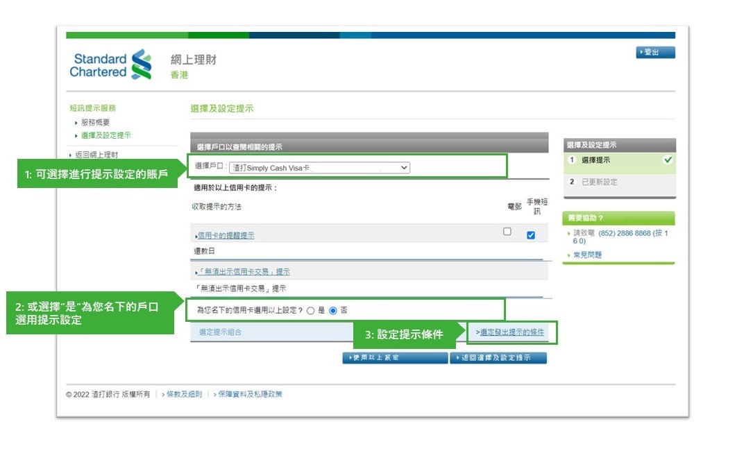Click the arrow icon beside 請致電
Screen dimensions: 744x453
click(569, 234)
